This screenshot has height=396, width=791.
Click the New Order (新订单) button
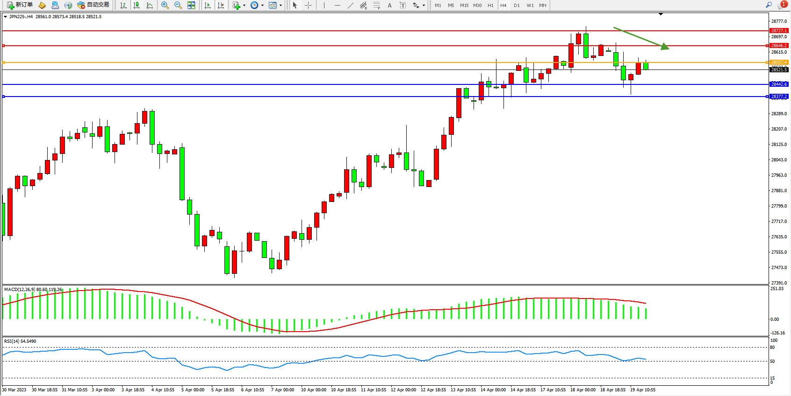click(x=20, y=5)
